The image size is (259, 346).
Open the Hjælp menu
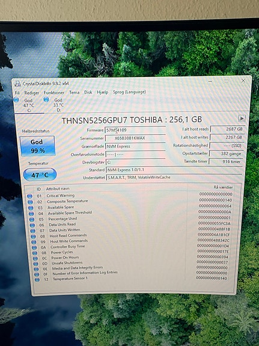point(103,92)
